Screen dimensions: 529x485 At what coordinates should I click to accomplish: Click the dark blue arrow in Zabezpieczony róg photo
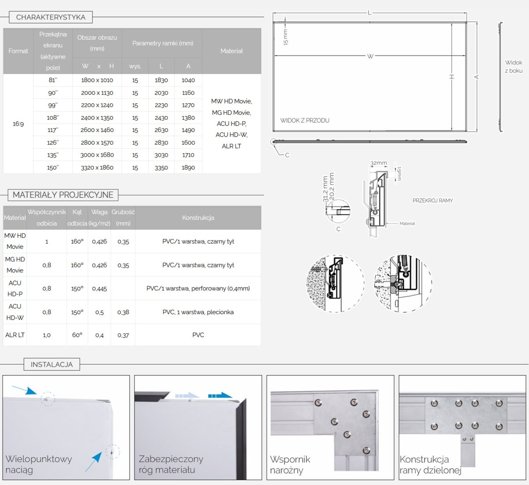(220, 395)
